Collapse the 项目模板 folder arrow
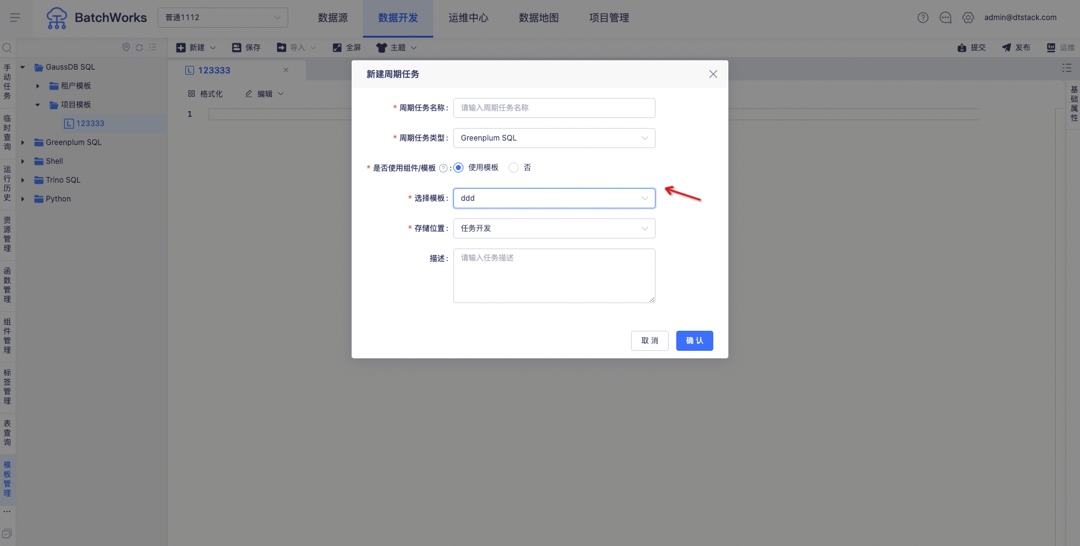 (x=38, y=105)
